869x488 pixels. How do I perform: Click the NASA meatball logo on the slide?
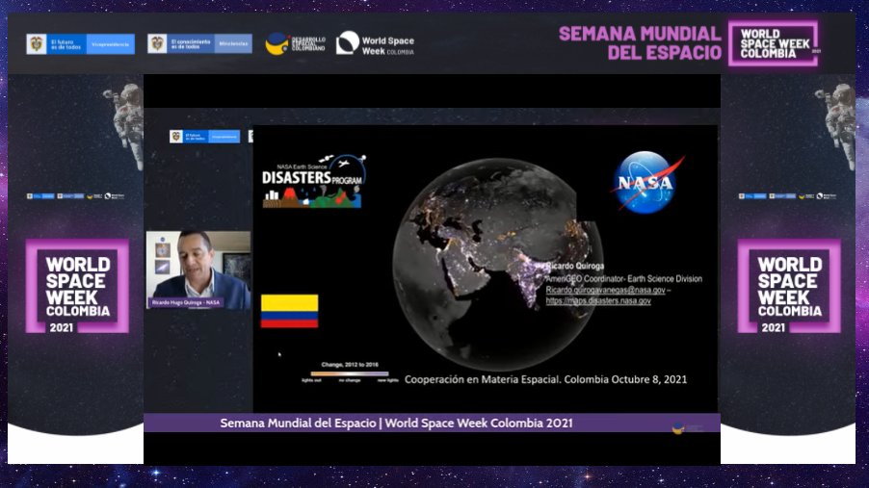tap(646, 182)
